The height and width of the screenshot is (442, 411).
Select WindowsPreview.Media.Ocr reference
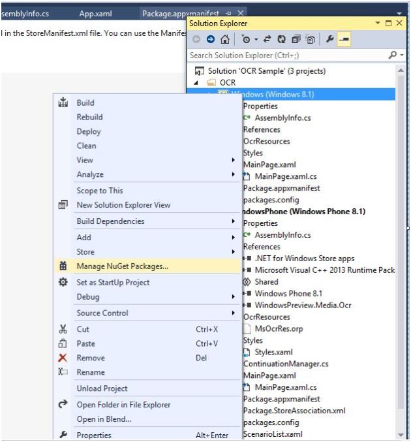point(303,306)
